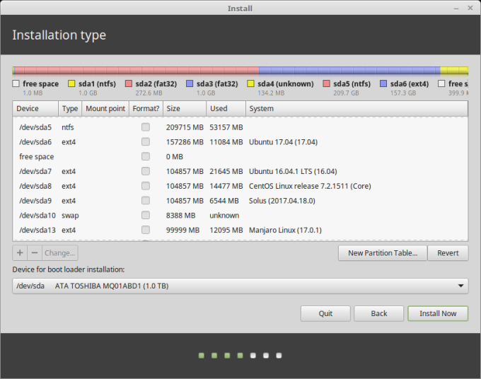Click the red sda5 segment in partition bar

tap(137, 71)
